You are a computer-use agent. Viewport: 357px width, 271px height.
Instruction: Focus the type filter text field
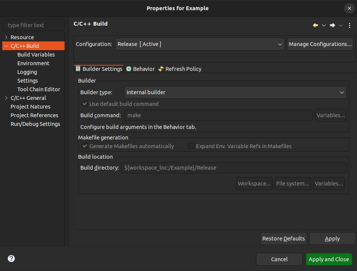pyautogui.click(x=34, y=25)
